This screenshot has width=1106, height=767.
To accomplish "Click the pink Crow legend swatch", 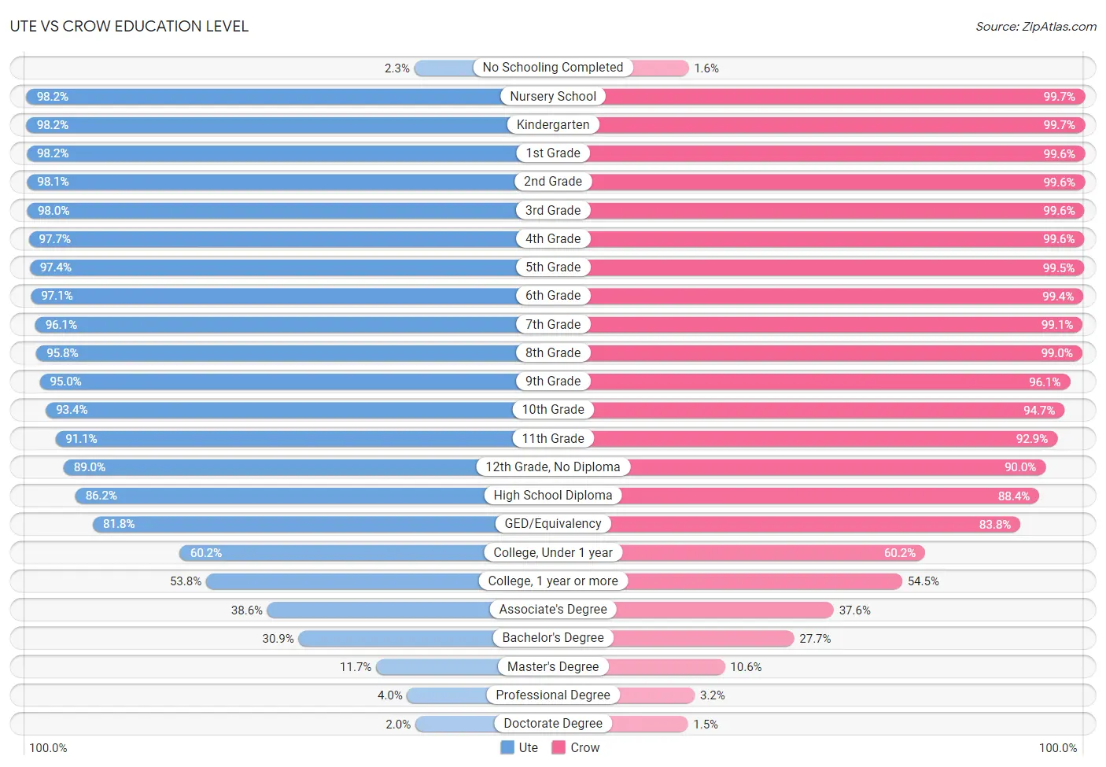I will (x=559, y=747).
